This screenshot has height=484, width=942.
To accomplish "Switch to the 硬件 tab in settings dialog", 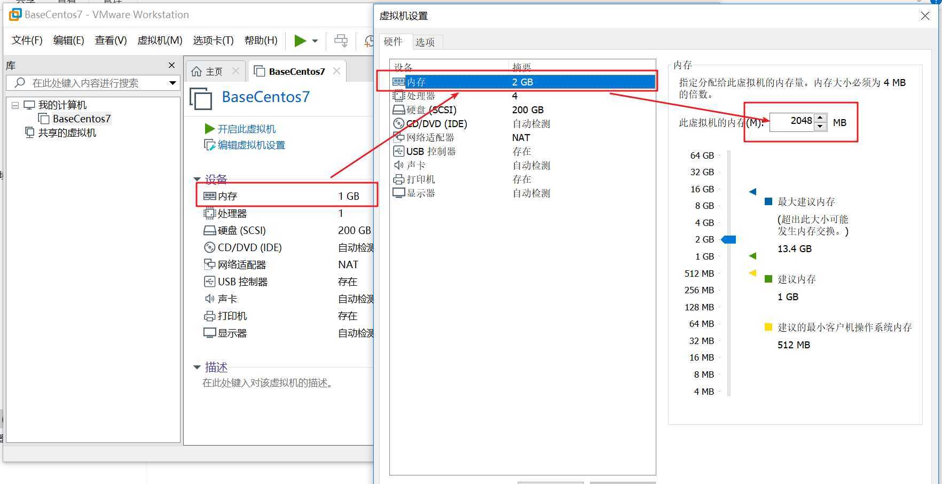I will coord(393,42).
